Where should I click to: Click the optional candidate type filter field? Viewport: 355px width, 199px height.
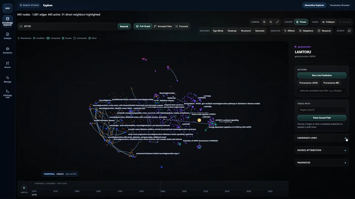click(x=322, y=91)
